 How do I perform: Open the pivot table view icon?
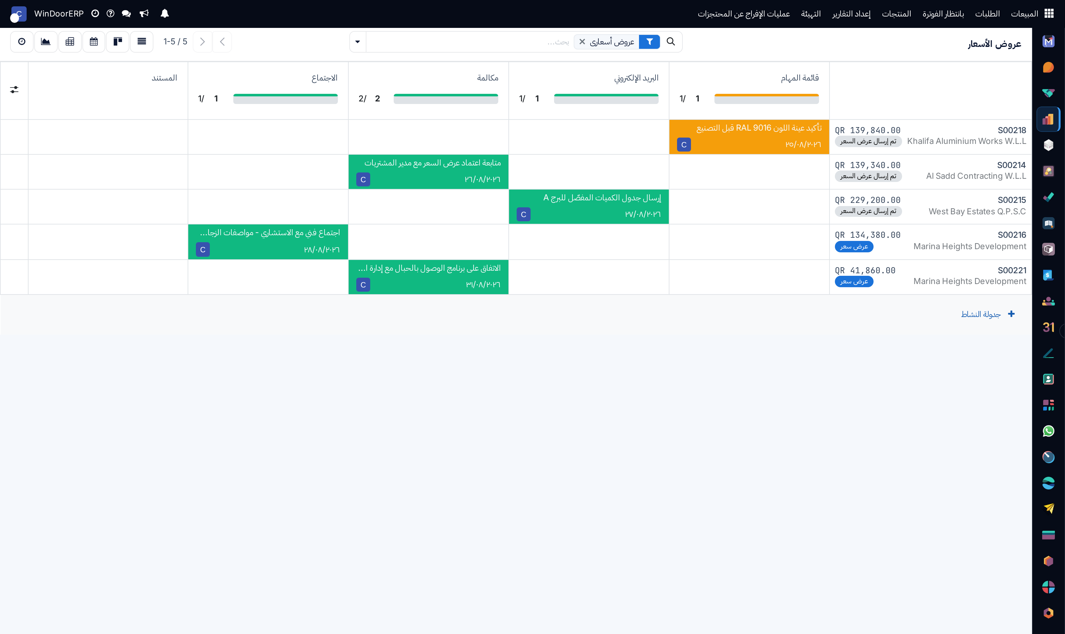click(x=70, y=42)
